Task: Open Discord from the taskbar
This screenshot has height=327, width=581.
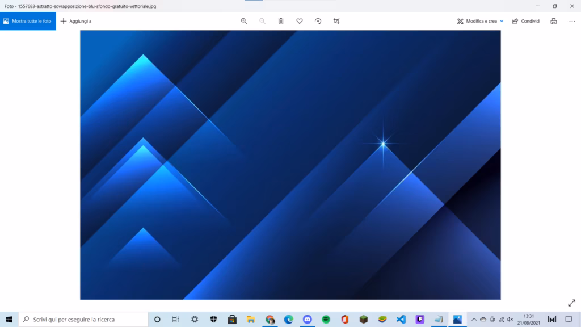Action: click(308, 319)
